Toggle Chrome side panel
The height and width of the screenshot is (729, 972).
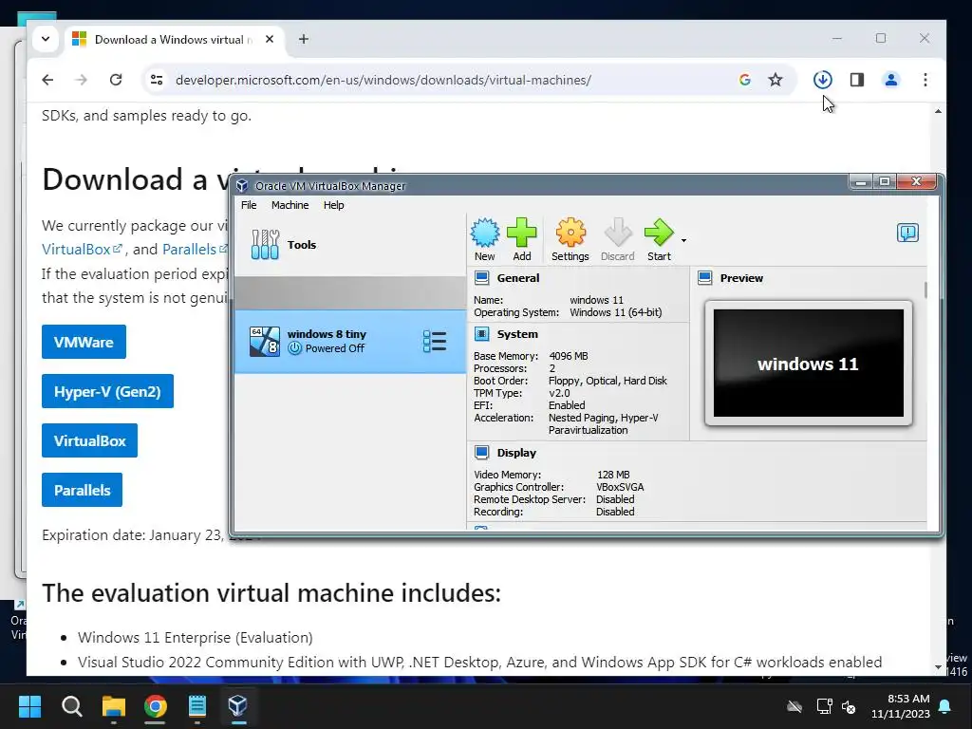[857, 80]
